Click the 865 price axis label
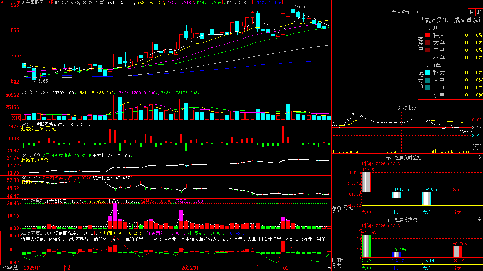Screen dimensions: 483x271 15,30
